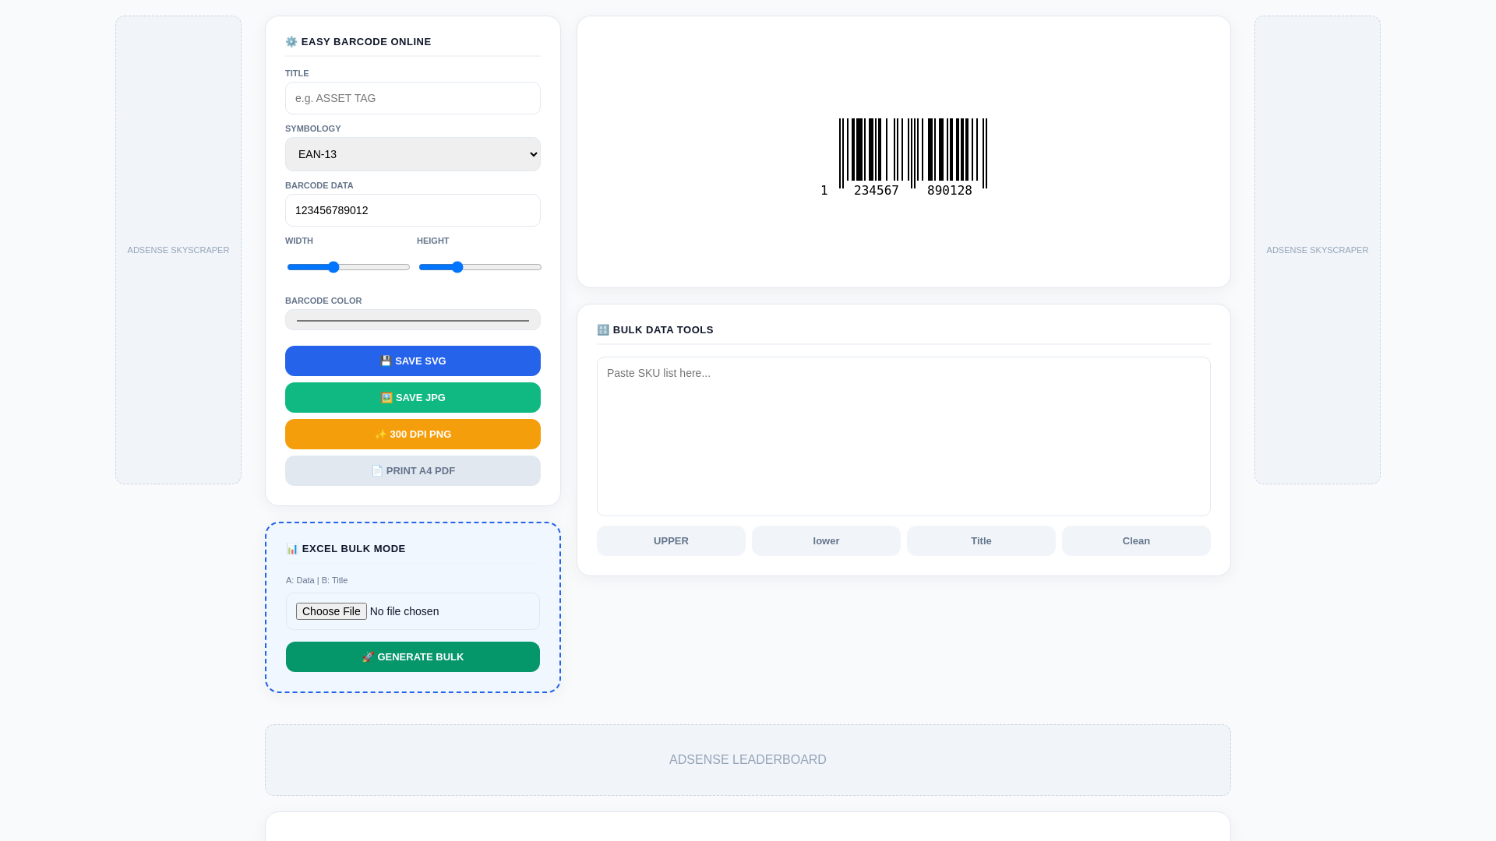Click the barcode digits '234567'
1496x841 pixels.
click(877, 191)
